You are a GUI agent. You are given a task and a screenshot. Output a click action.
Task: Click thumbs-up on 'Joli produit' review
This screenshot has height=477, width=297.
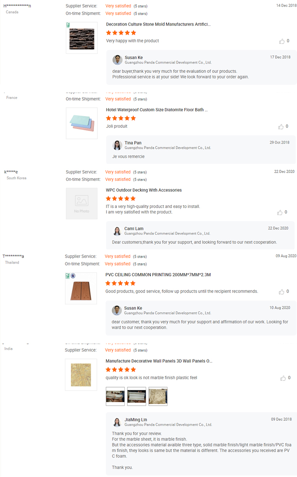click(x=281, y=127)
